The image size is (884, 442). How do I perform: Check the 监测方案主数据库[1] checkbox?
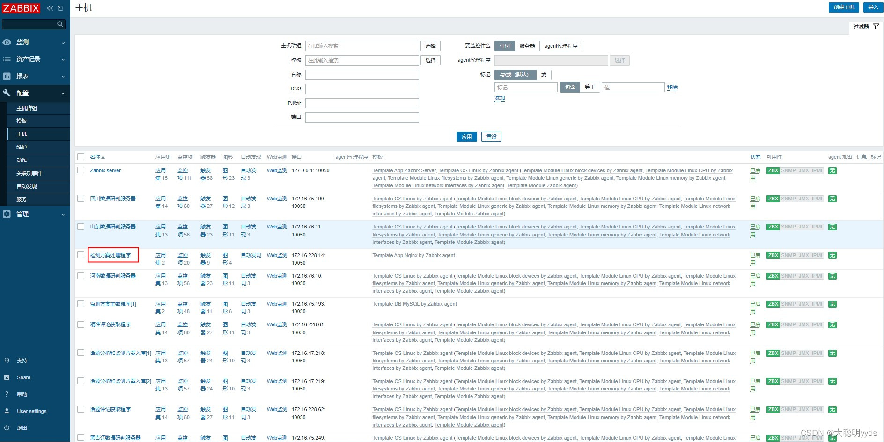[81, 304]
